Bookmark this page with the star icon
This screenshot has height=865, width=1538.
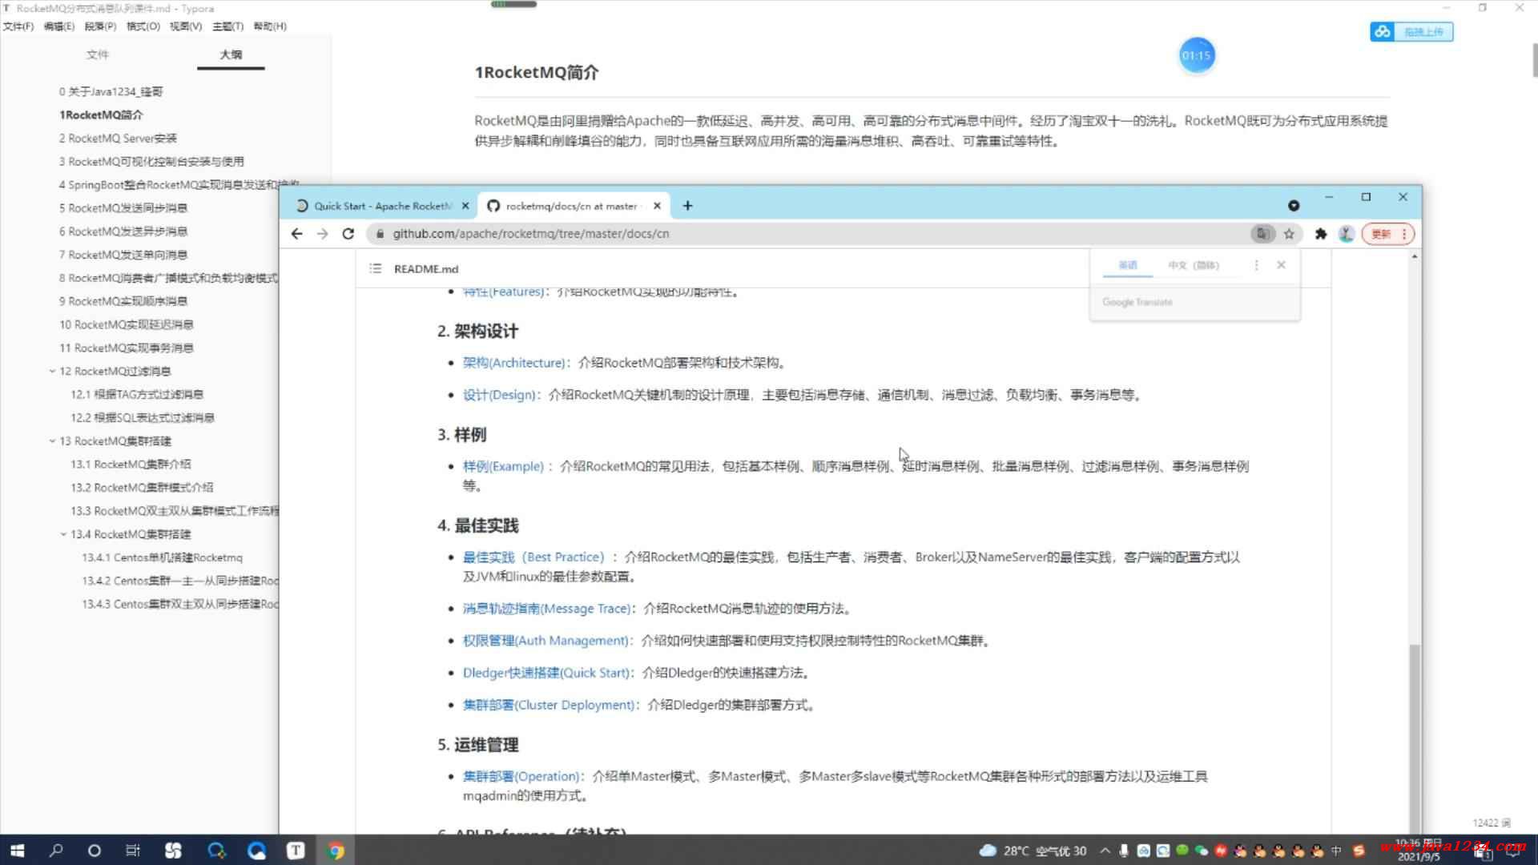coord(1289,234)
